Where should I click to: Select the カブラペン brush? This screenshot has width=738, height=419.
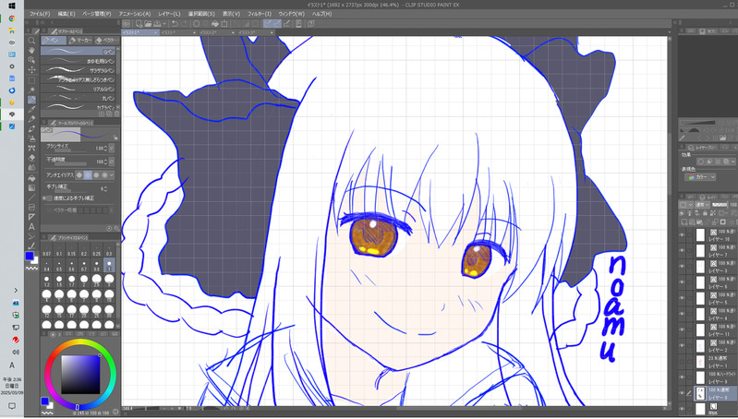pos(79,107)
